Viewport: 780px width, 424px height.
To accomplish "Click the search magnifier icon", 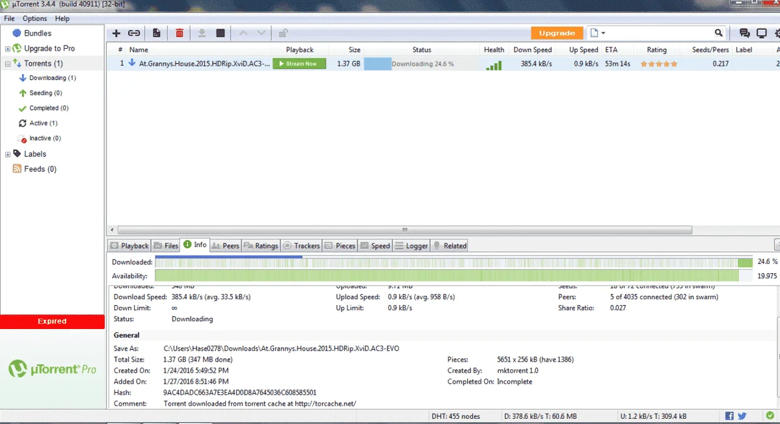I will (x=718, y=33).
